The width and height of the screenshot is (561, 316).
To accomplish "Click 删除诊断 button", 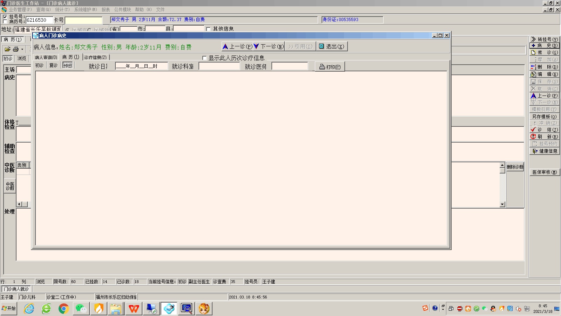I will [515, 167].
